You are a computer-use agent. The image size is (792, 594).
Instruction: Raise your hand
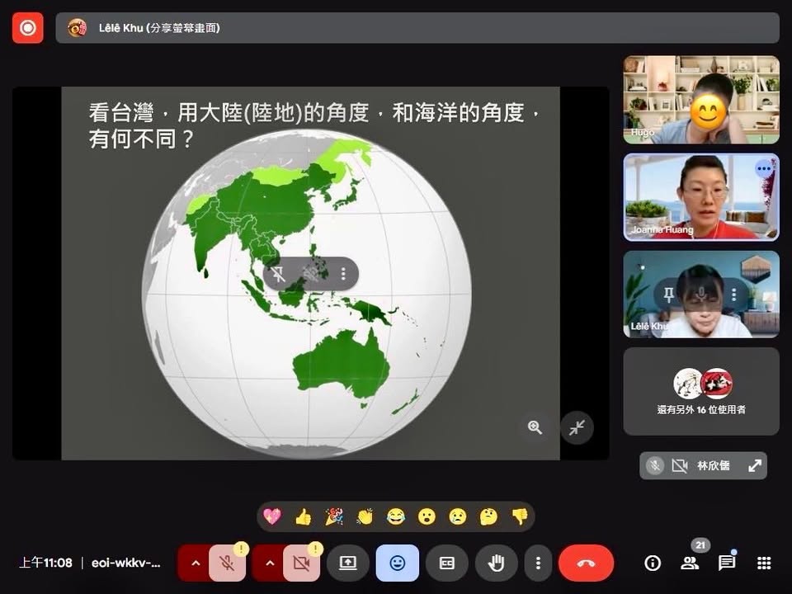tap(497, 563)
